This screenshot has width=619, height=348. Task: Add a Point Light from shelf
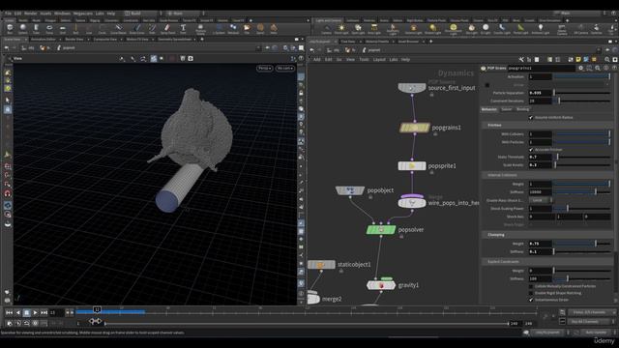coord(341,29)
